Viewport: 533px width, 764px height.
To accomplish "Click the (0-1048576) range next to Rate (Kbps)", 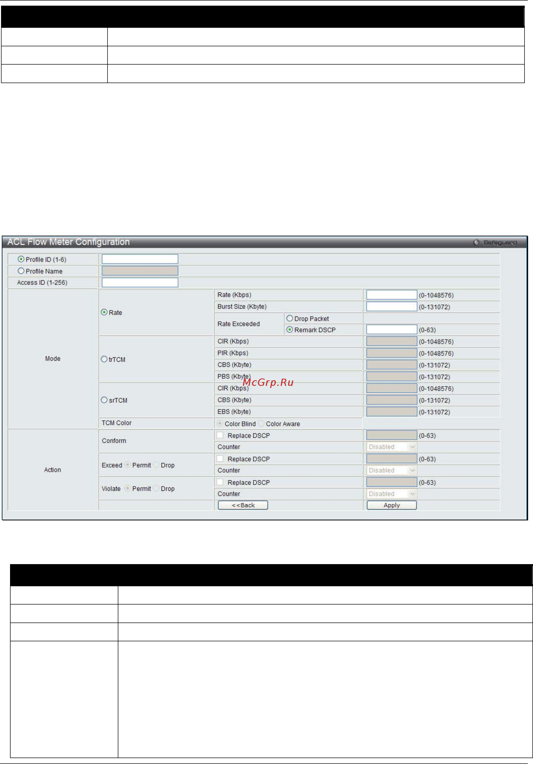I will (x=436, y=295).
